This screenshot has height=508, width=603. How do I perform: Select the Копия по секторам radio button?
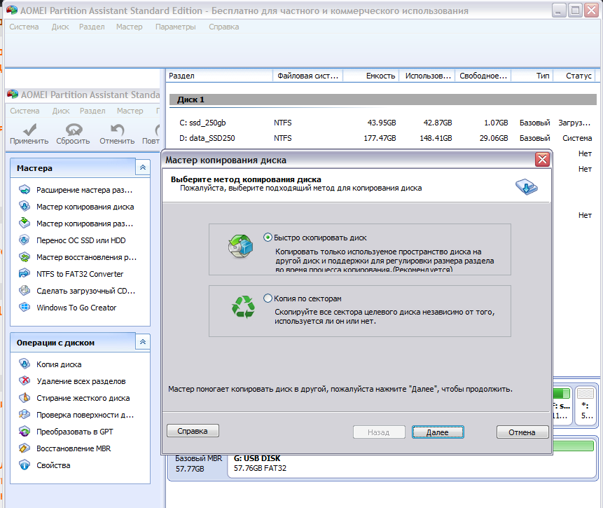268,298
